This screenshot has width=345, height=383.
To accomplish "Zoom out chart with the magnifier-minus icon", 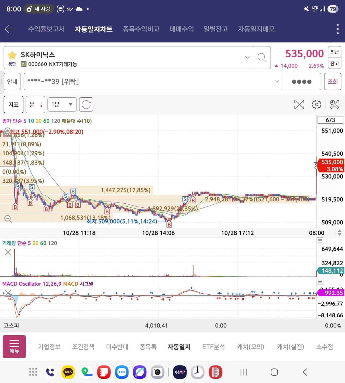I will point(8,219).
